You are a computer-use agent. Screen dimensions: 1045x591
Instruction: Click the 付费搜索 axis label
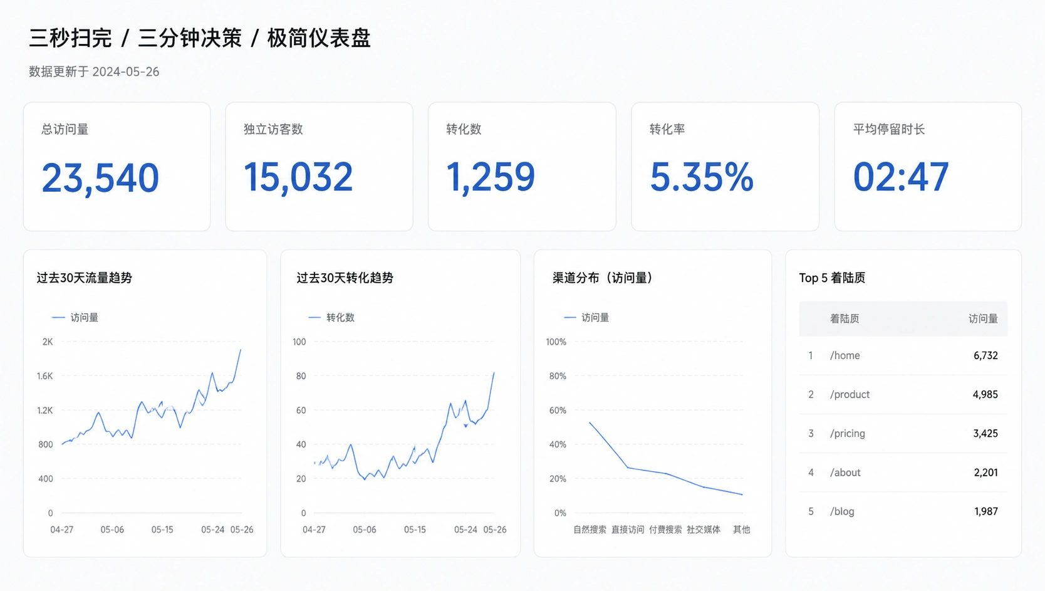click(x=665, y=530)
